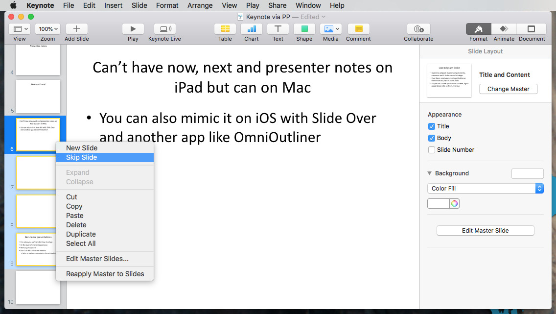Select the slide 6 thumbnail

(38, 135)
